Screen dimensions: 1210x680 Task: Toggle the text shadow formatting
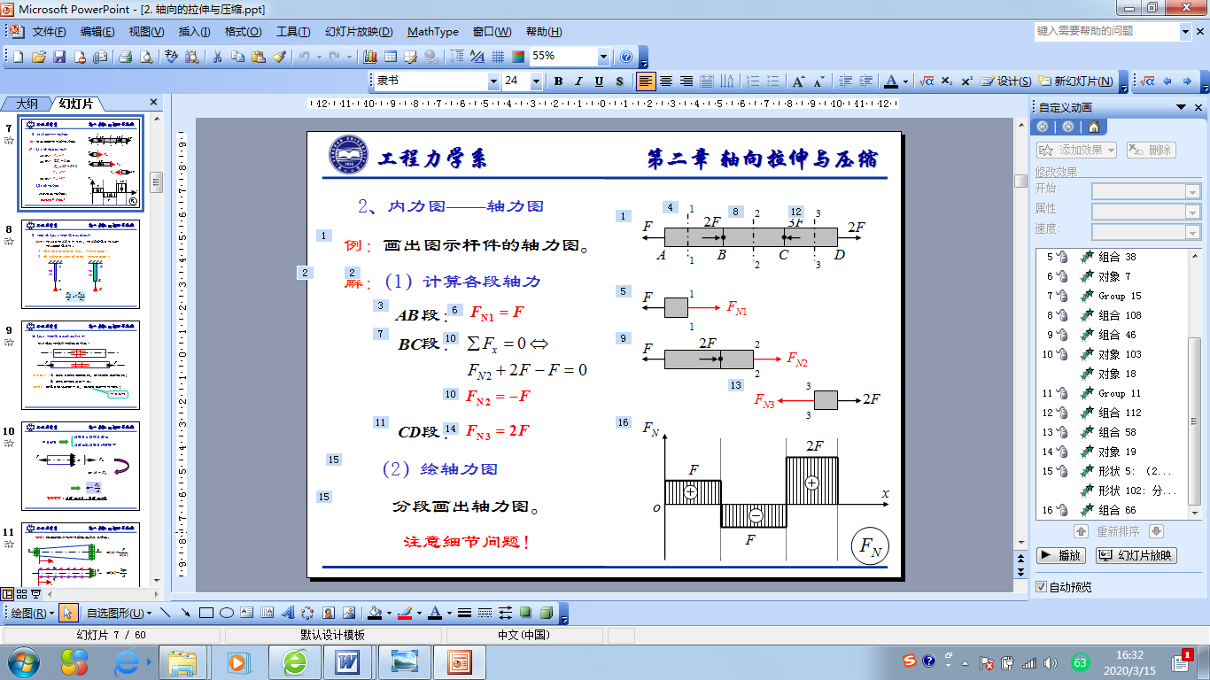pyautogui.click(x=620, y=81)
